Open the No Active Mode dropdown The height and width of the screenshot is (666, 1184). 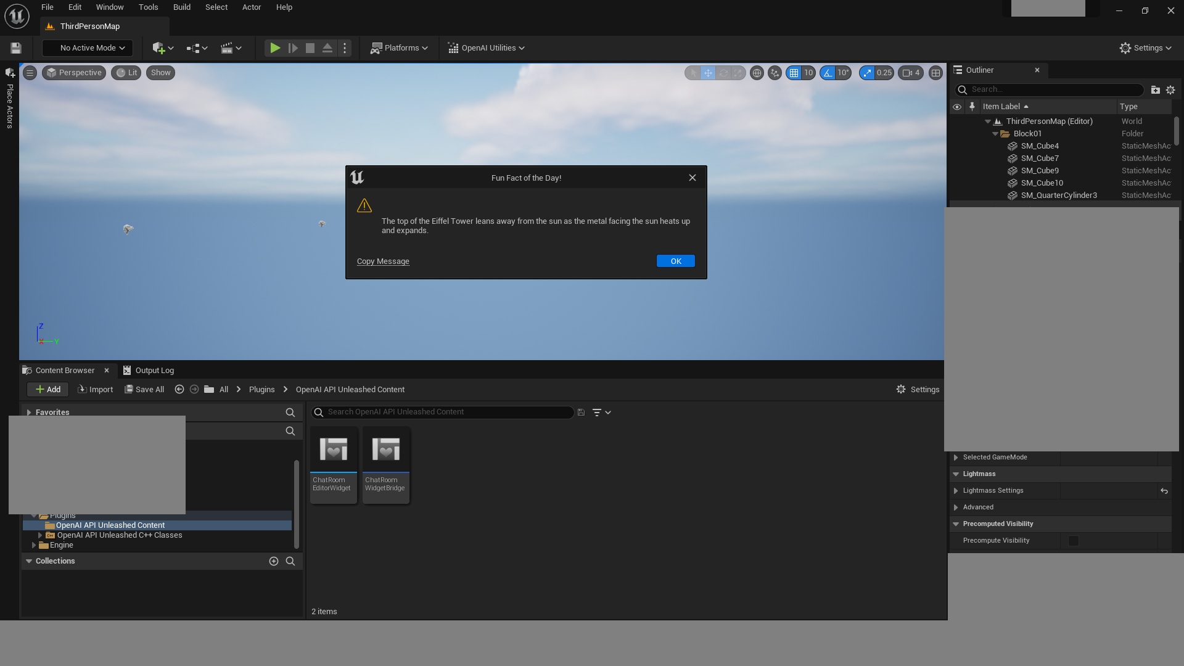click(x=88, y=48)
